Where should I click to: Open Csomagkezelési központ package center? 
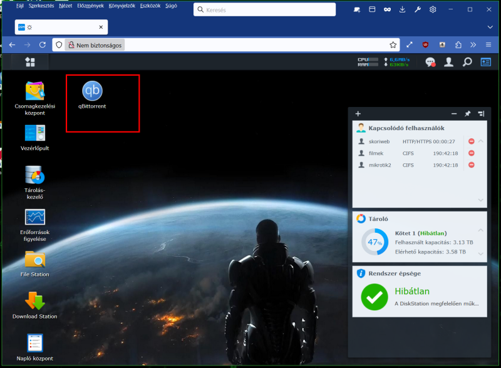coord(35,98)
